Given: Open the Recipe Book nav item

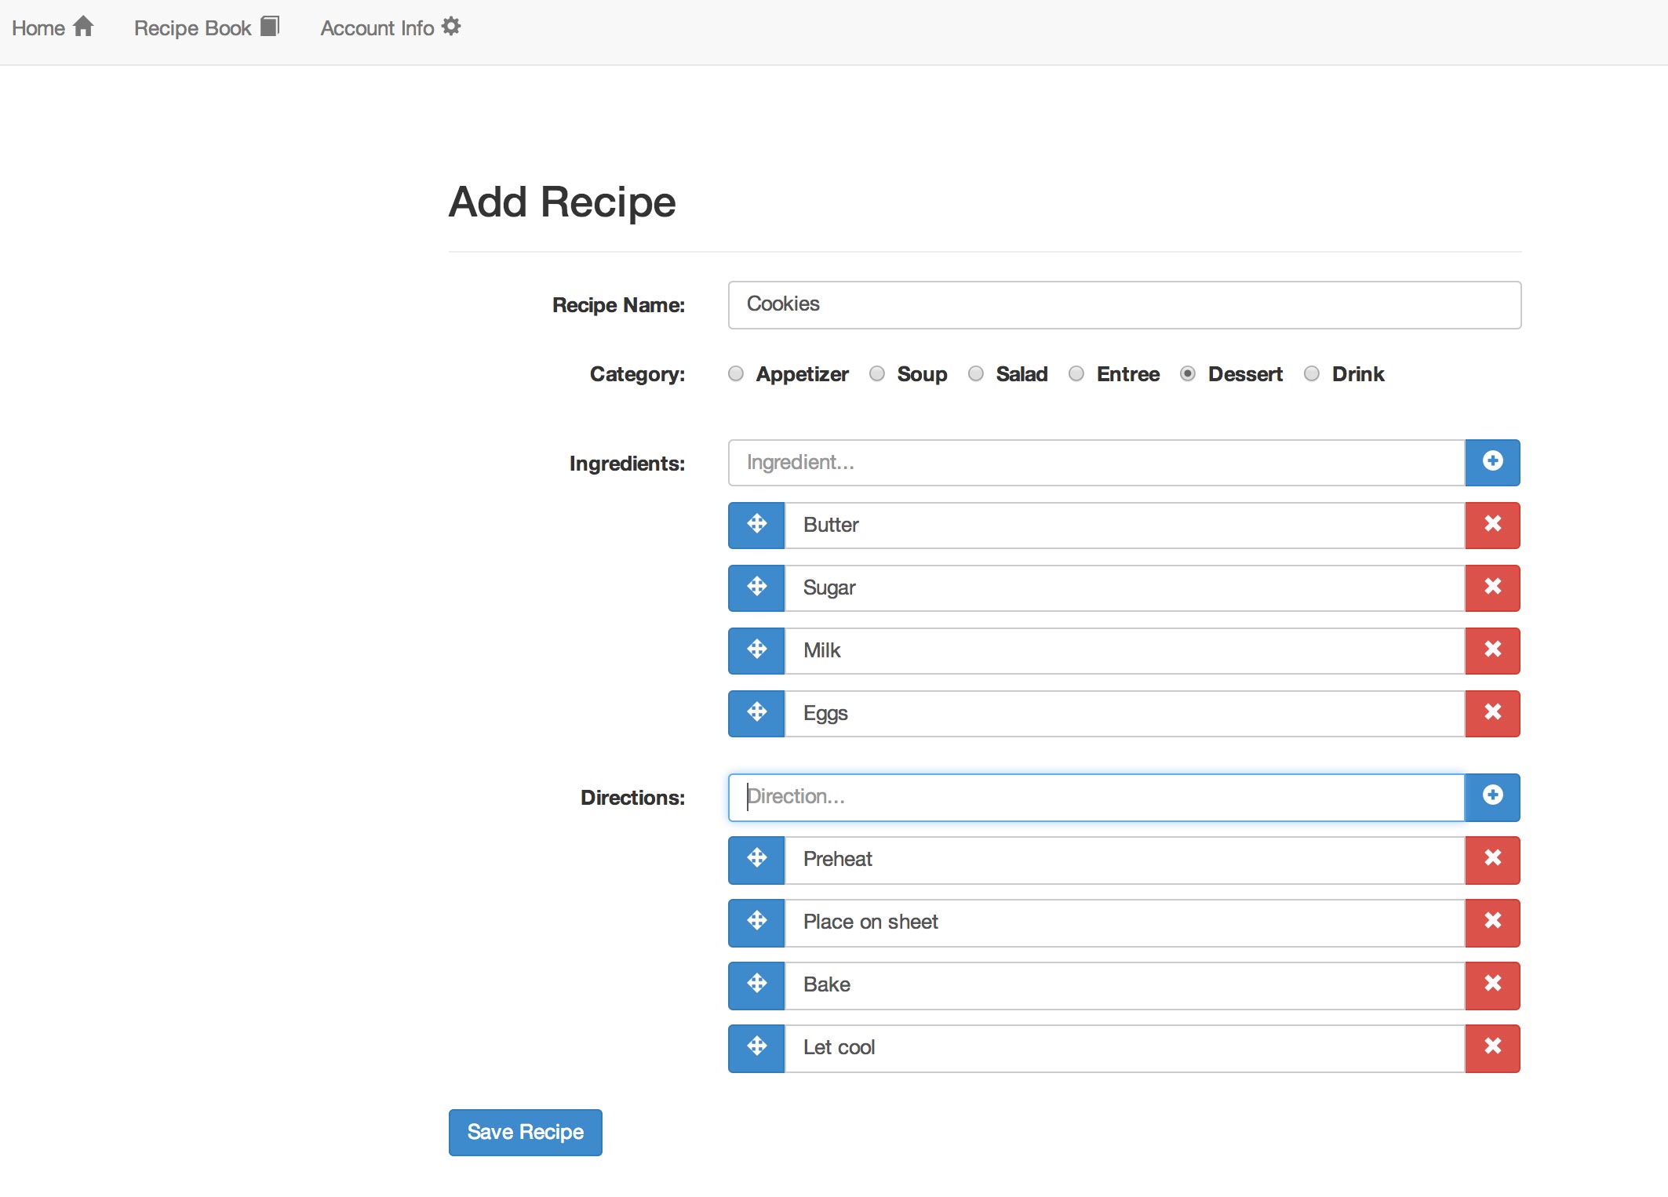Looking at the screenshot, I should coord(206,27).
